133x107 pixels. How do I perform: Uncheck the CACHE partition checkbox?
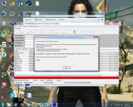click(16, 69)
